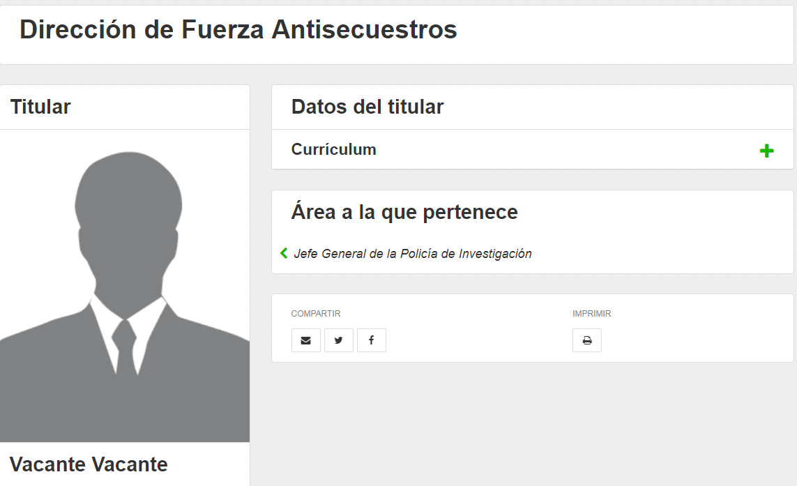This screenshot has width=797, height=486.
Task: Click the Datos del titular heading
Action: (x=367, y=107)
